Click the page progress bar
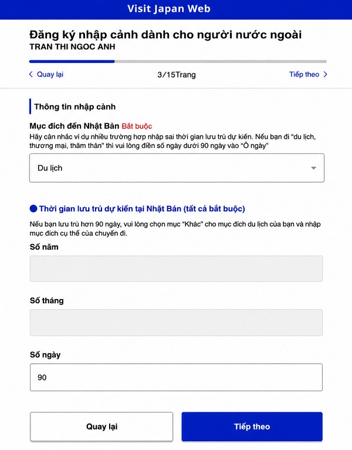 point(178,62)
